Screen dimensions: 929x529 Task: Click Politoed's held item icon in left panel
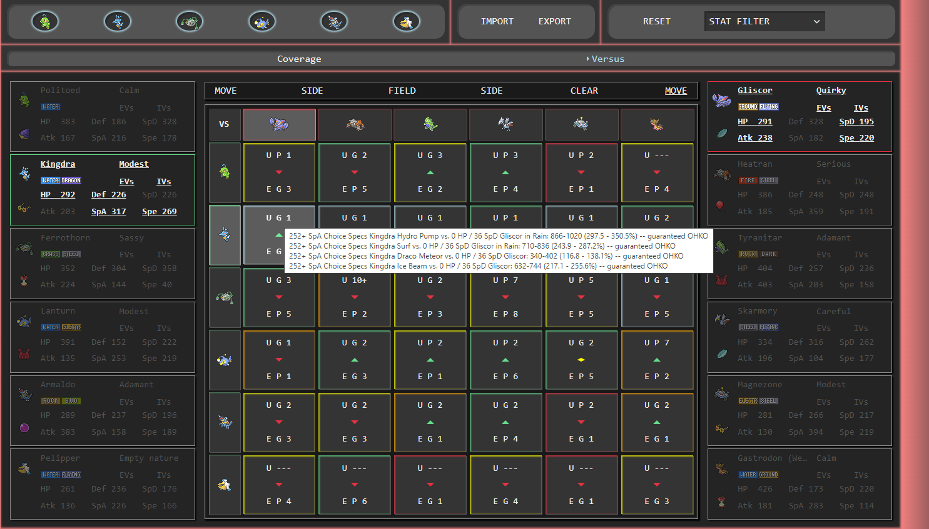(x=24, y=134)
